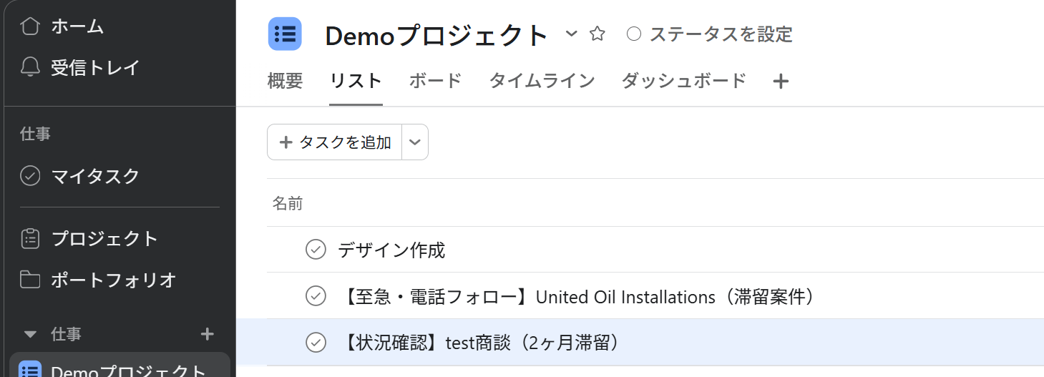1044x377 pixels.
Task: Click the Portfolio folder icon
Action: click(x=30, y=280)
